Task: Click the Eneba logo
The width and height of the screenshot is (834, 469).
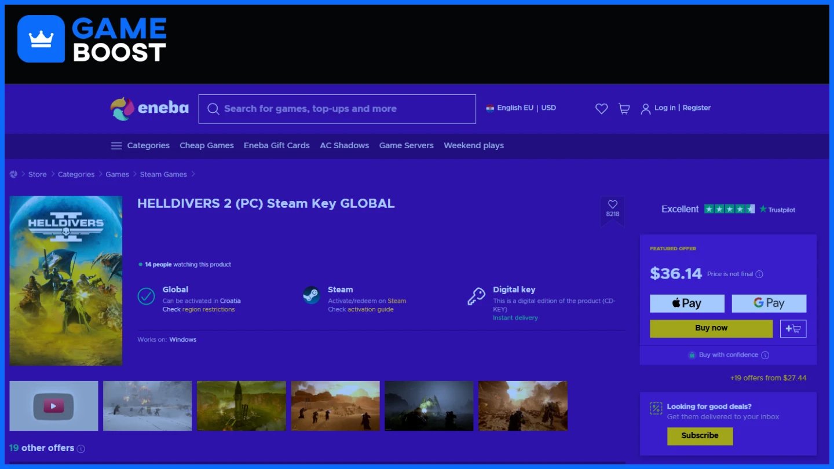Action: click(149, 108)
